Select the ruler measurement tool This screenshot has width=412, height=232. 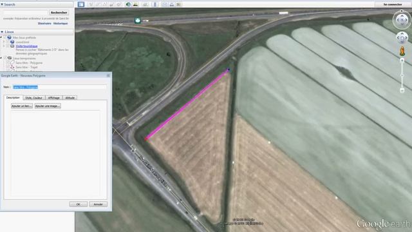coord(155,5)
